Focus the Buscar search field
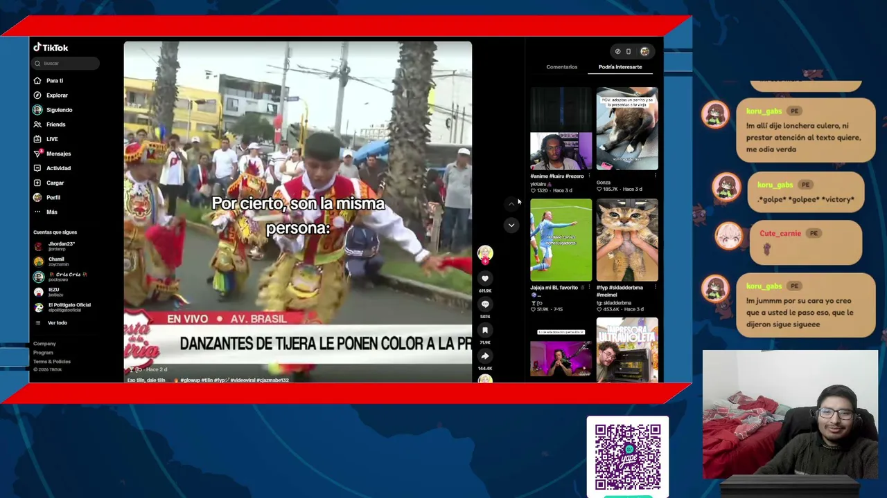 (x=66, y=64)
